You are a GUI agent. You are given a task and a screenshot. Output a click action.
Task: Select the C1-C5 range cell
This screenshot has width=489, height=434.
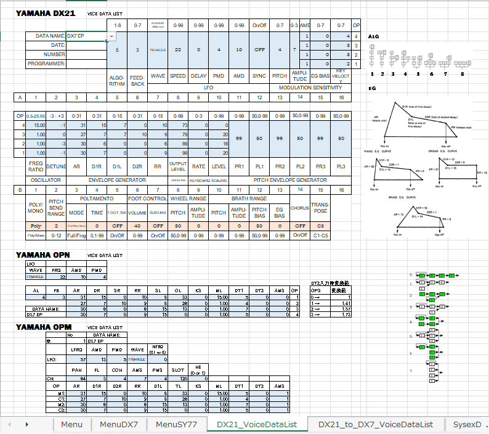(x=320, y=235)
